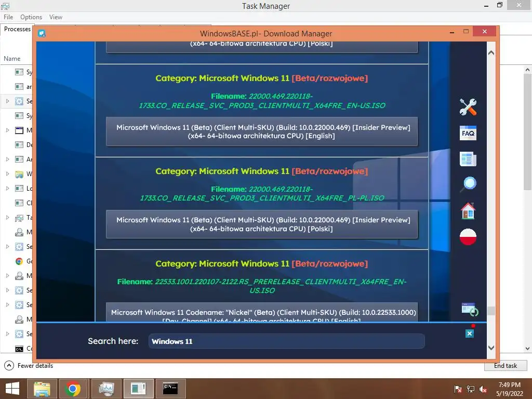Image resolution: width=532 pixels, height=399 pixels.
Task: Open the Options menu in Task Manager
Action: tap(31, 17)
